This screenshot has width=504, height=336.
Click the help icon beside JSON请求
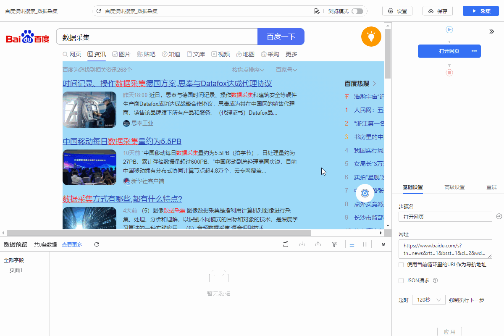(435, 280)
